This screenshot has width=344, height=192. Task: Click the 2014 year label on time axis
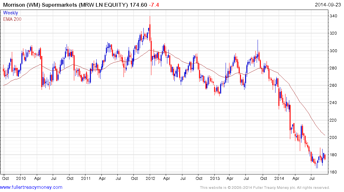pyautogui.click(x=279, y=178)
